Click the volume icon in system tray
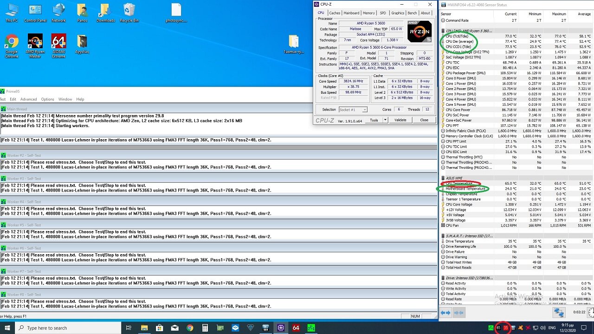Screen dimensions: 594x334 pos(543,328)
